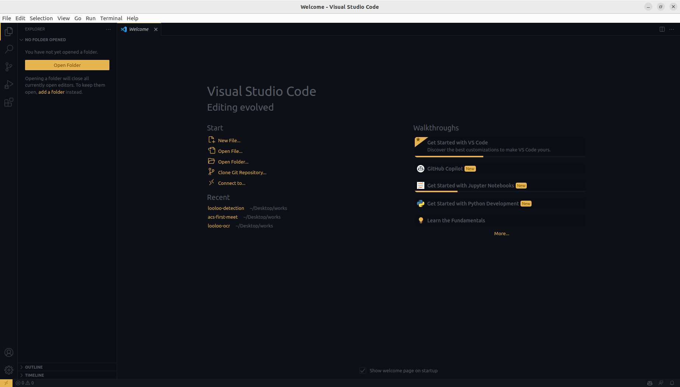
Task: Open the Accounts menu icon
Action: tap(9, 352)
